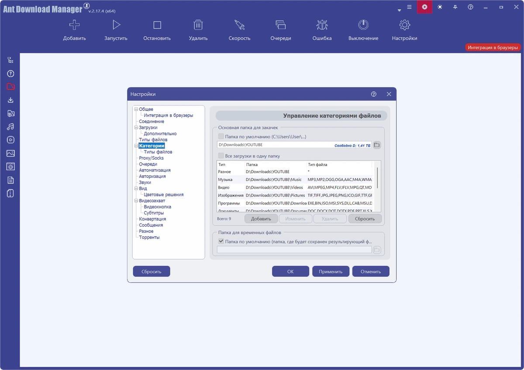This screenshot has width=524, height=370.
Task: Open the Цветовые решения settings page
Action: click(164, 195)
